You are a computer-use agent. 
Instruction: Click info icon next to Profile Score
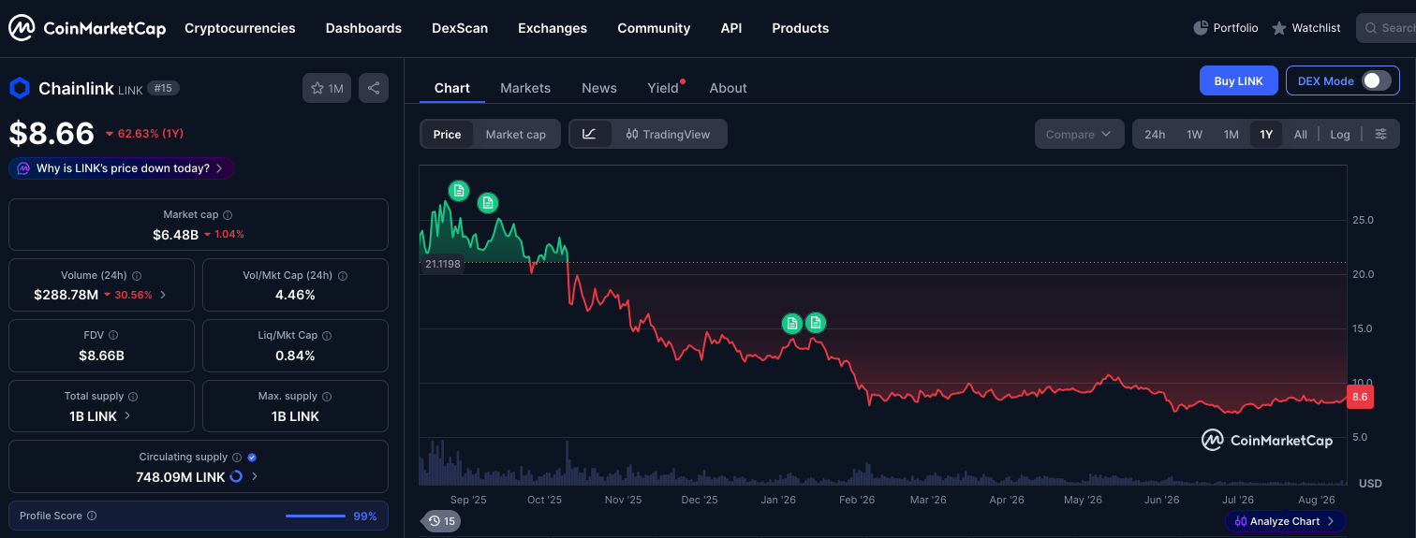[92, 516]
